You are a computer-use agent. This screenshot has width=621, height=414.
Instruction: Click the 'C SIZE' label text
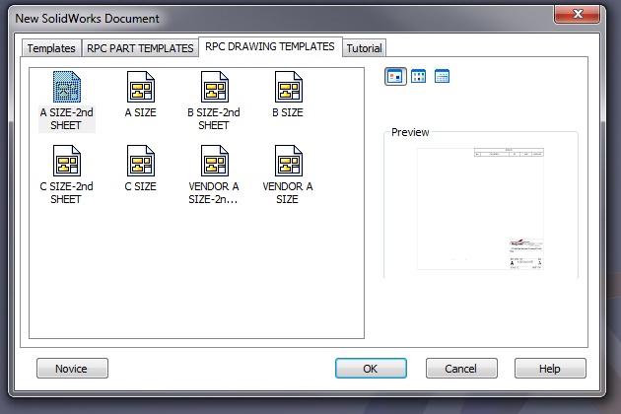[x=140, y=186]
